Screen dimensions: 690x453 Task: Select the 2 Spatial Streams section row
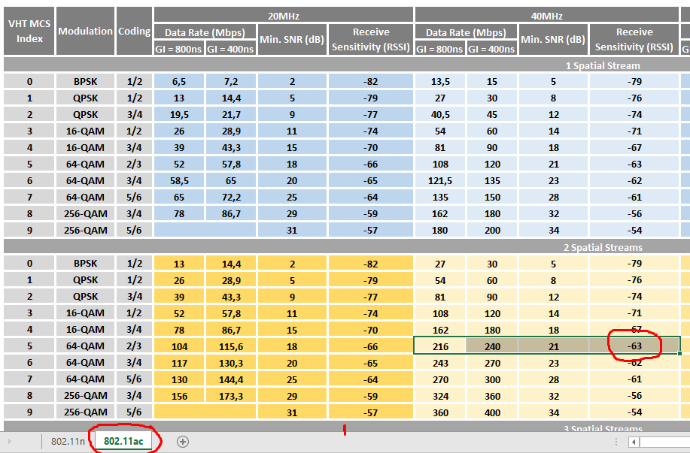tap(347, 247)
